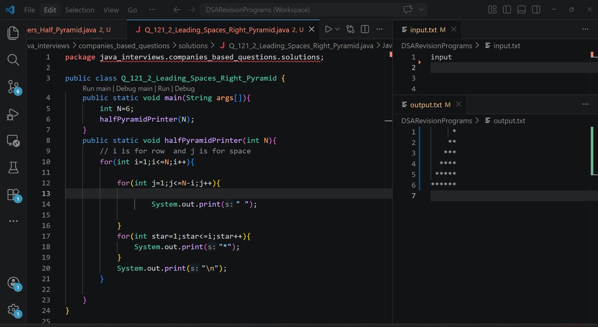Expand the run options dropdown arrow
Screen dimensions: 598x327
[337, 29]
